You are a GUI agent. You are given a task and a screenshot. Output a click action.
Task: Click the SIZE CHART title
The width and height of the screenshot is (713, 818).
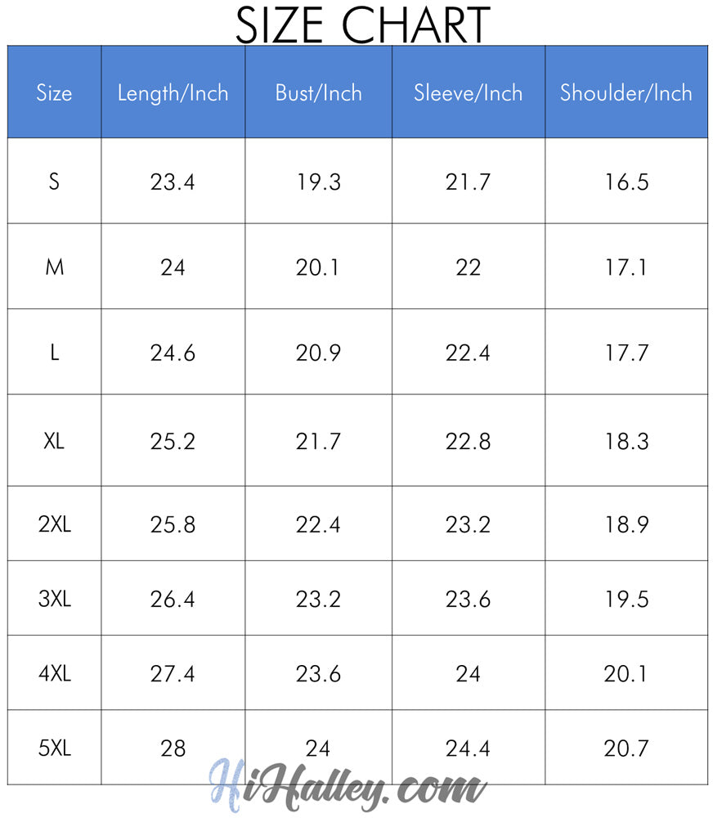click(x=362, y=25)
